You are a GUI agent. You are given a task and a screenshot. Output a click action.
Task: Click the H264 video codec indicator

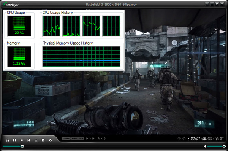[x=66, y=138]
